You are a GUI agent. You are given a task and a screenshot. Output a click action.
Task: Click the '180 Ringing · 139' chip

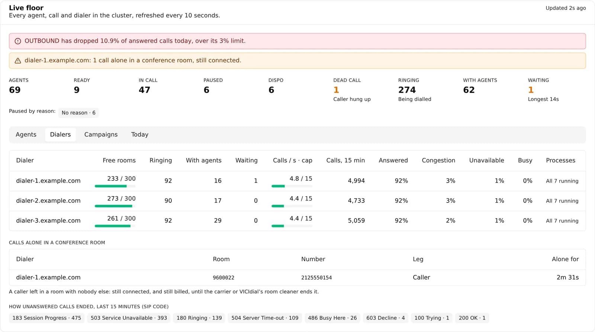click(199, 318)
